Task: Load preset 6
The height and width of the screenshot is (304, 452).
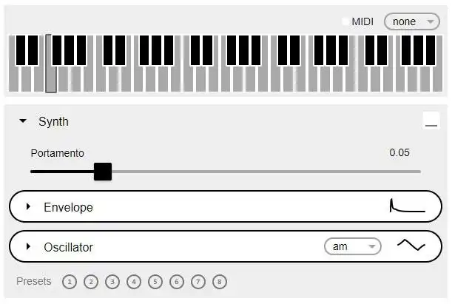Action: 176,282
